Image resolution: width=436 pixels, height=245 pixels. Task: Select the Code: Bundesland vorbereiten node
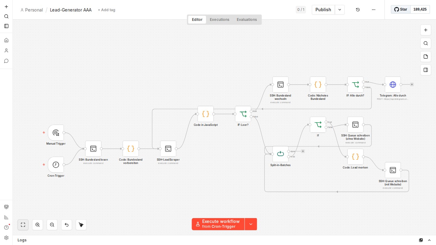tap(131, 149)
